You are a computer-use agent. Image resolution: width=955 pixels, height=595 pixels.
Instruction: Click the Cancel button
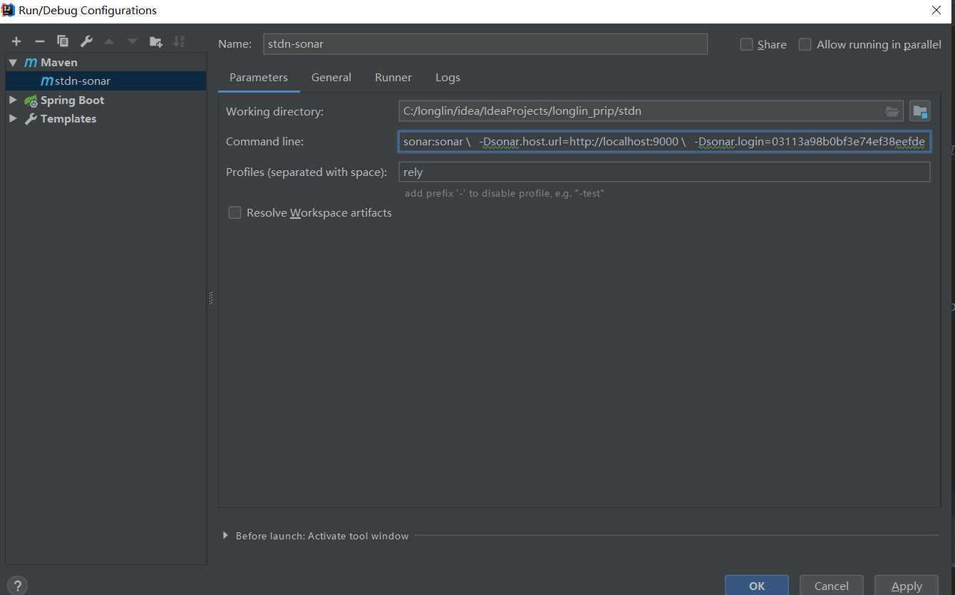coord(832,585)
